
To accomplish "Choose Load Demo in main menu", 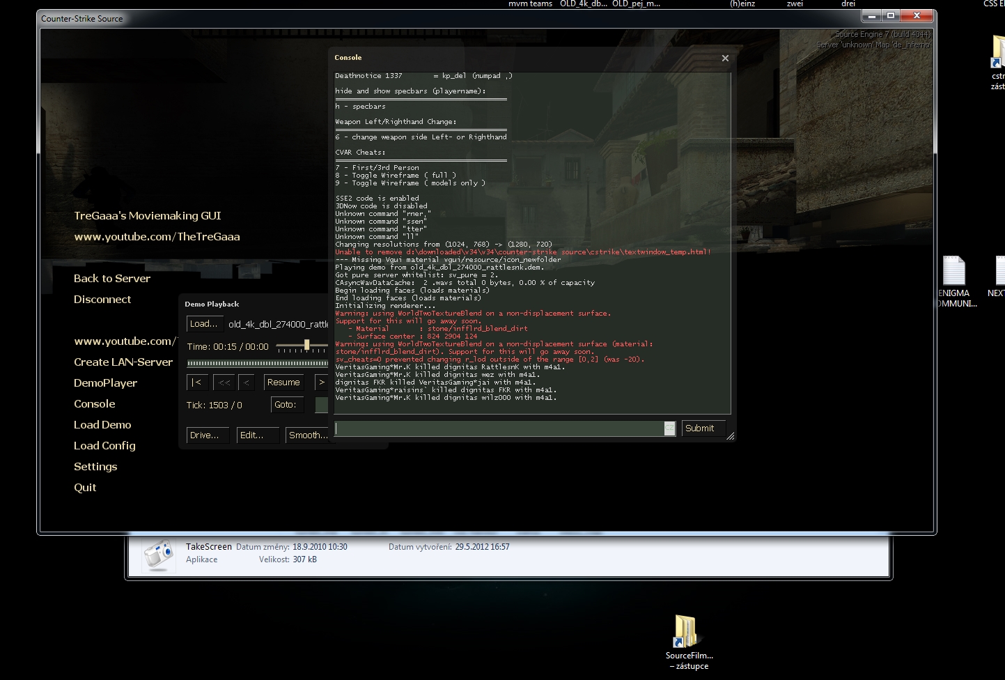I will tap(102, 425).
